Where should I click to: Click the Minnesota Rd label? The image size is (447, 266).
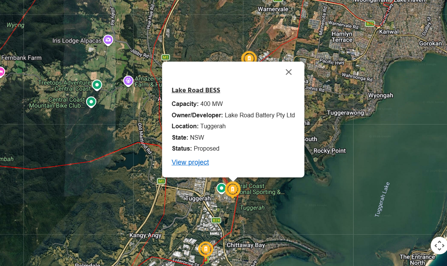pyautogui.click(x=323, y=21)
